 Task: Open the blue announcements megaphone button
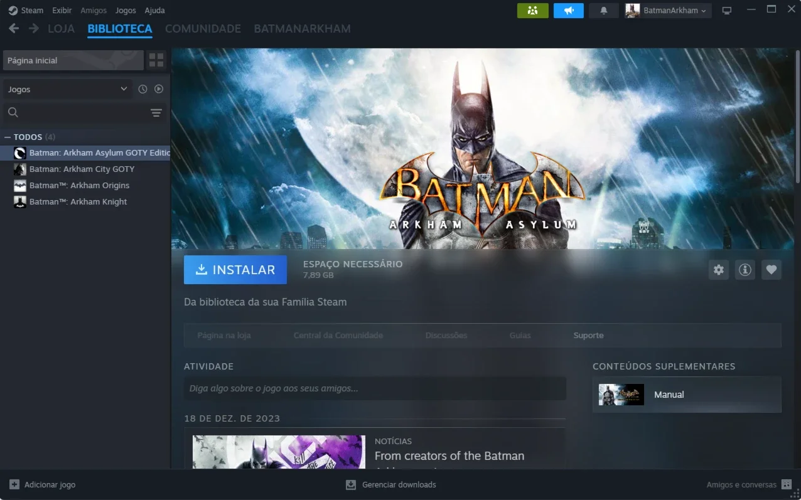click(x=569, y=11)
